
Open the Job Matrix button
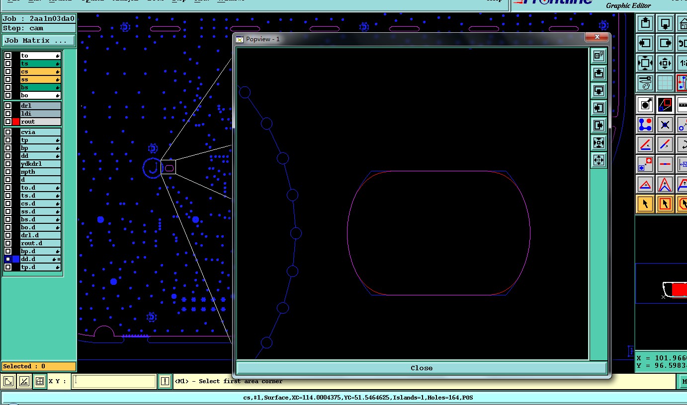click(x=39, y=41)
